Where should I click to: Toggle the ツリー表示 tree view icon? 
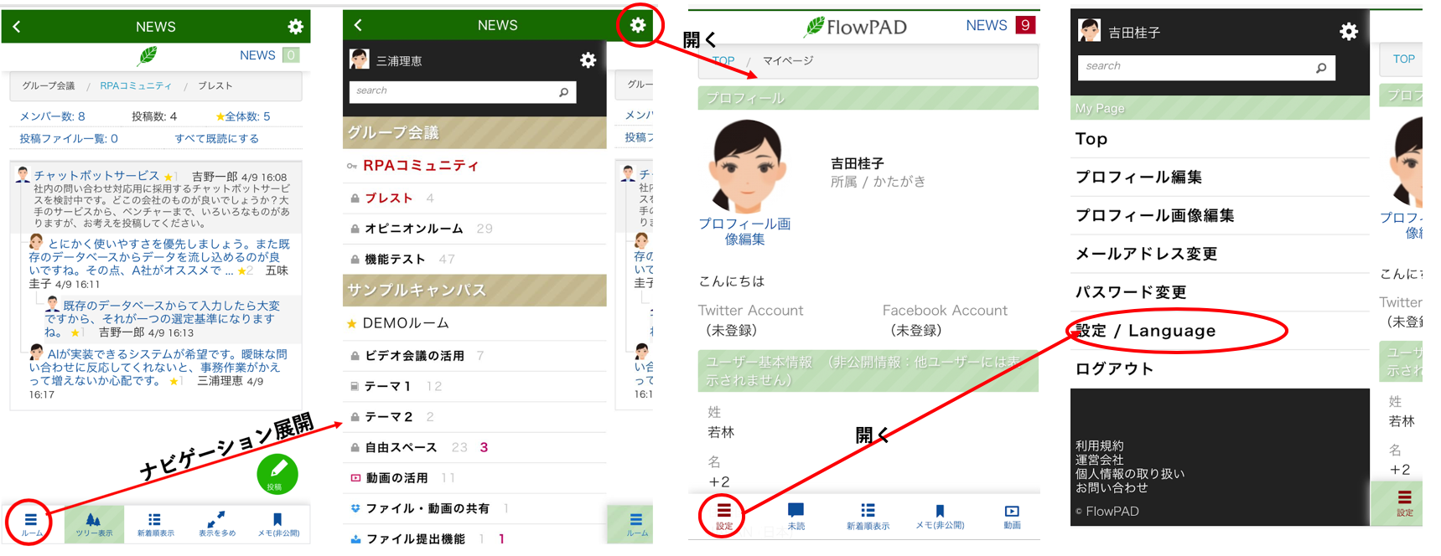pyautogui.click(x=94, y=523)
